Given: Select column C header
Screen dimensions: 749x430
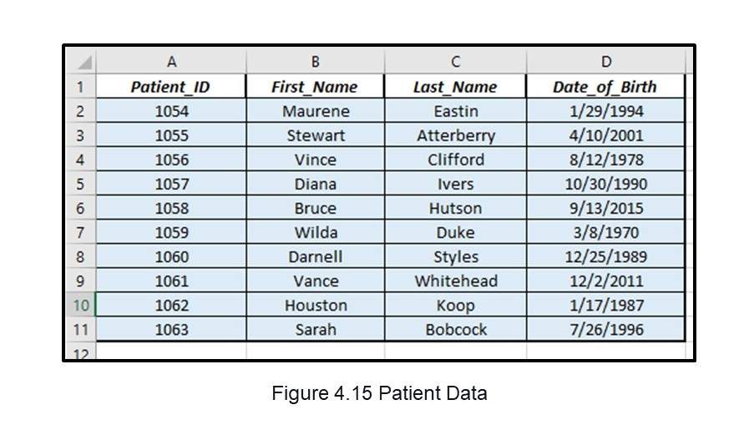Looking at the screenshot, I should (455, 62).
